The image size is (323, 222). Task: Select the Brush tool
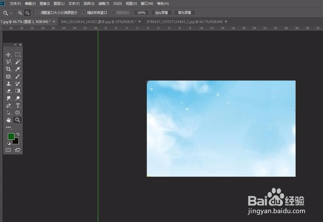(18, 77)
